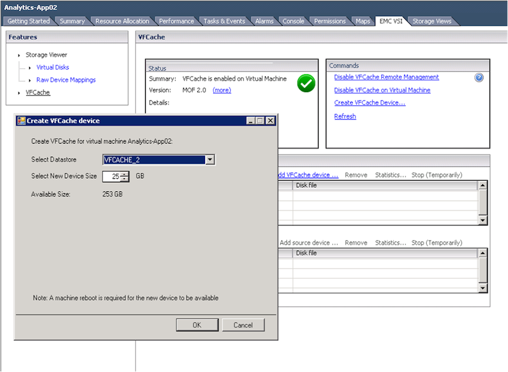508x372 pixels.
Task: Switch to the Summary tab
Action: tap(72, 21)
